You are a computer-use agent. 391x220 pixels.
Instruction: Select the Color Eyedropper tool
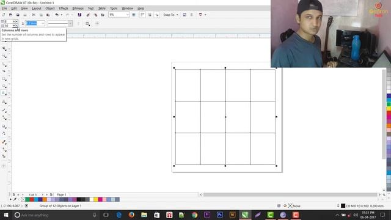4,142
